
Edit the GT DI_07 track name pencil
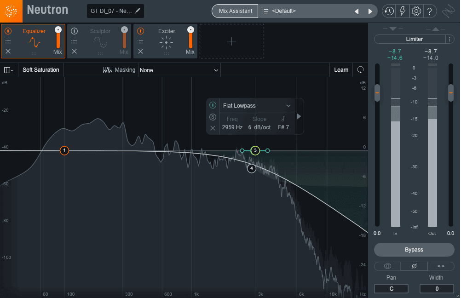[x=137, y=11]
